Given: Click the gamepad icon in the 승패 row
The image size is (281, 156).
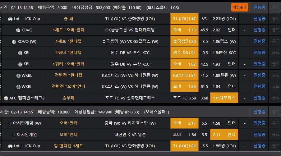Looking at the screenshot, I should [10, 19].
